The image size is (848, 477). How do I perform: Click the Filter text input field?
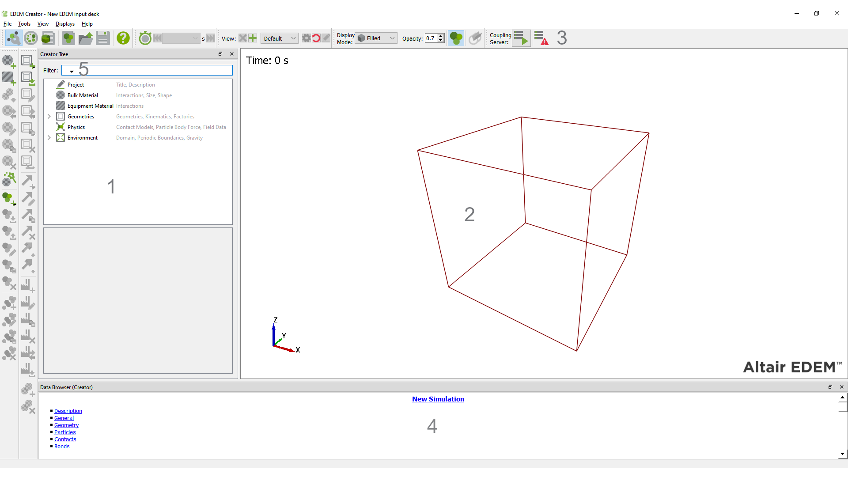[155, 70]
